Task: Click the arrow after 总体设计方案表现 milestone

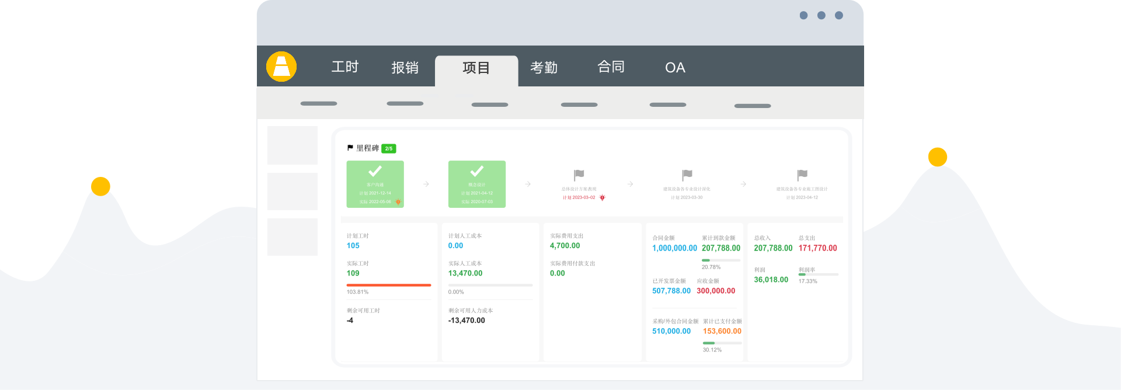Action: click(631, 184)
